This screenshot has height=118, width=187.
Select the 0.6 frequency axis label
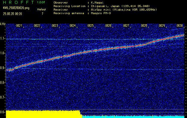tap(2, 112)
